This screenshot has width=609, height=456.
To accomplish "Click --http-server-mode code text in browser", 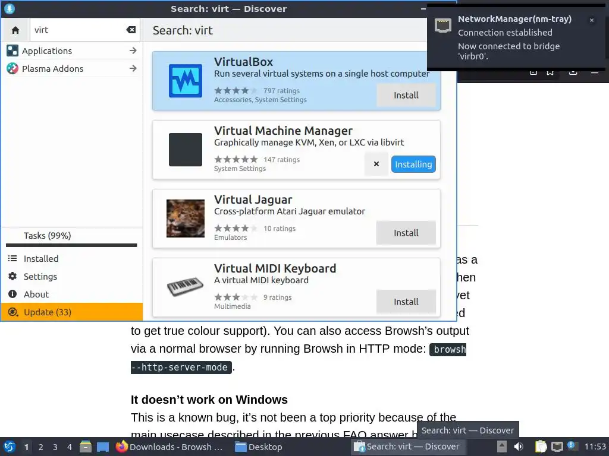I will (181, 367).
